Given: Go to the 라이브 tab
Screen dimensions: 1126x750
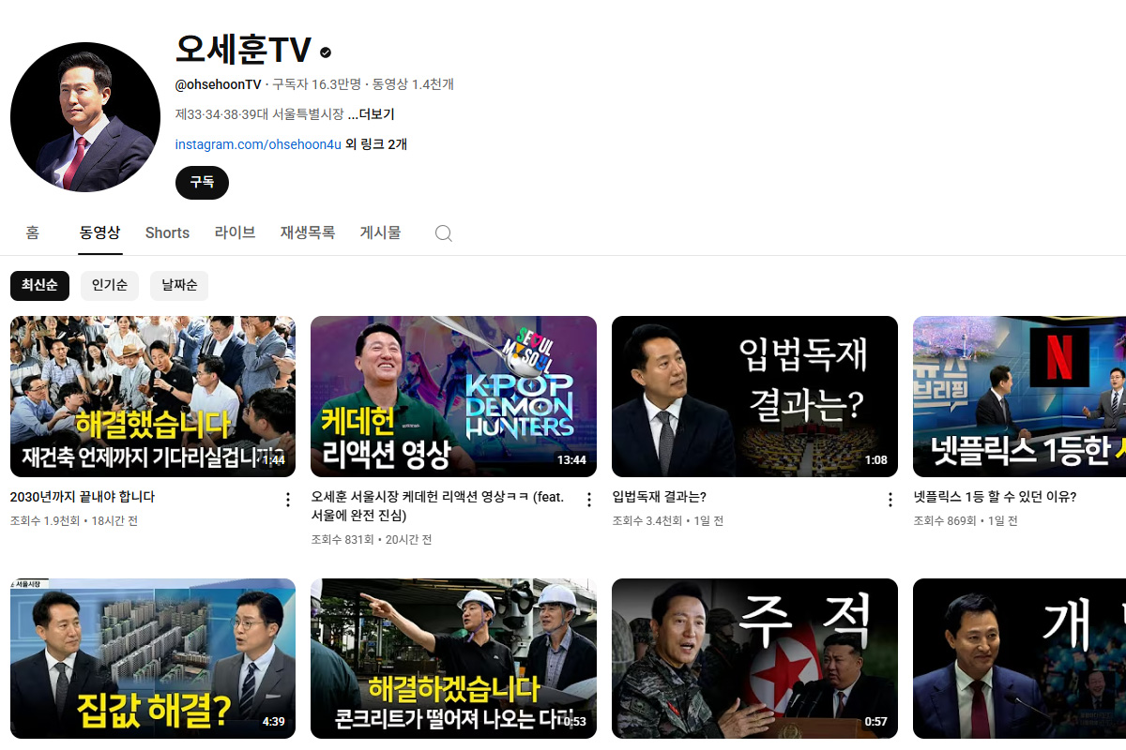Looking at the screenshot, I should [235, 232].
